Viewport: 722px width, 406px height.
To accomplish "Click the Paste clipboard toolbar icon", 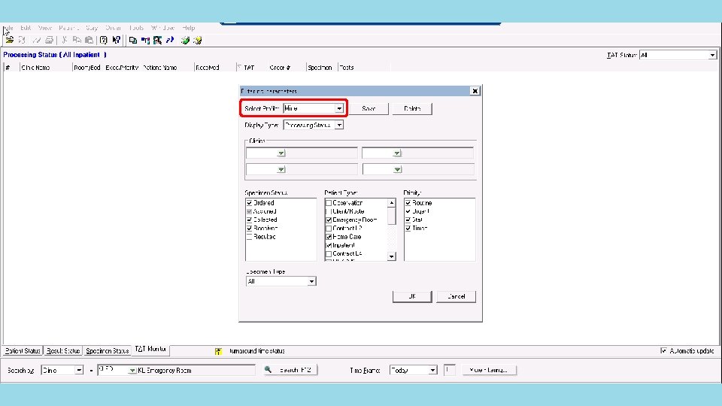I will point(89,40).
